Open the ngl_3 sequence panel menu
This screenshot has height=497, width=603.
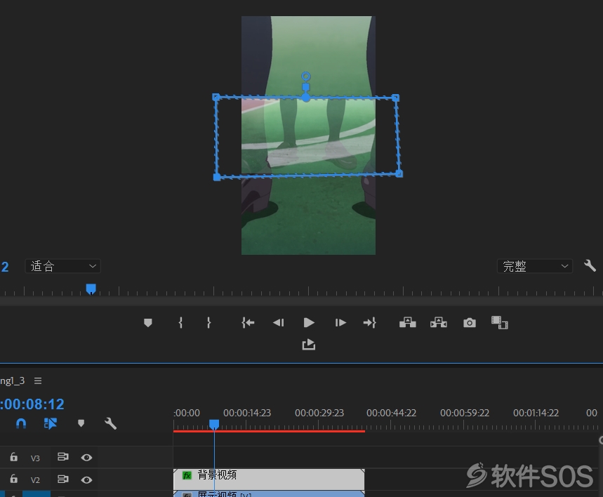coord(38,381)
